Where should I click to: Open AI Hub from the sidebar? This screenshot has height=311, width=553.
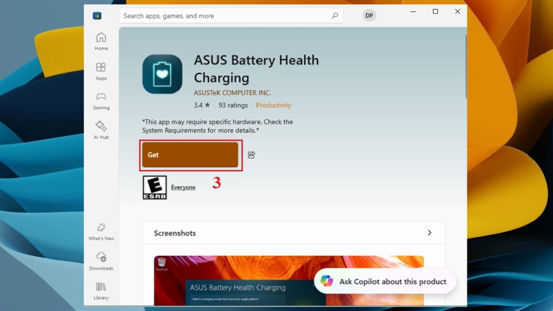pyautogui.click(x=101, y=129)
